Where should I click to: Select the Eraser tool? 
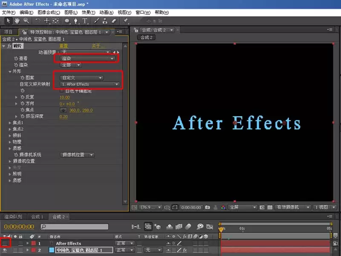114,21
